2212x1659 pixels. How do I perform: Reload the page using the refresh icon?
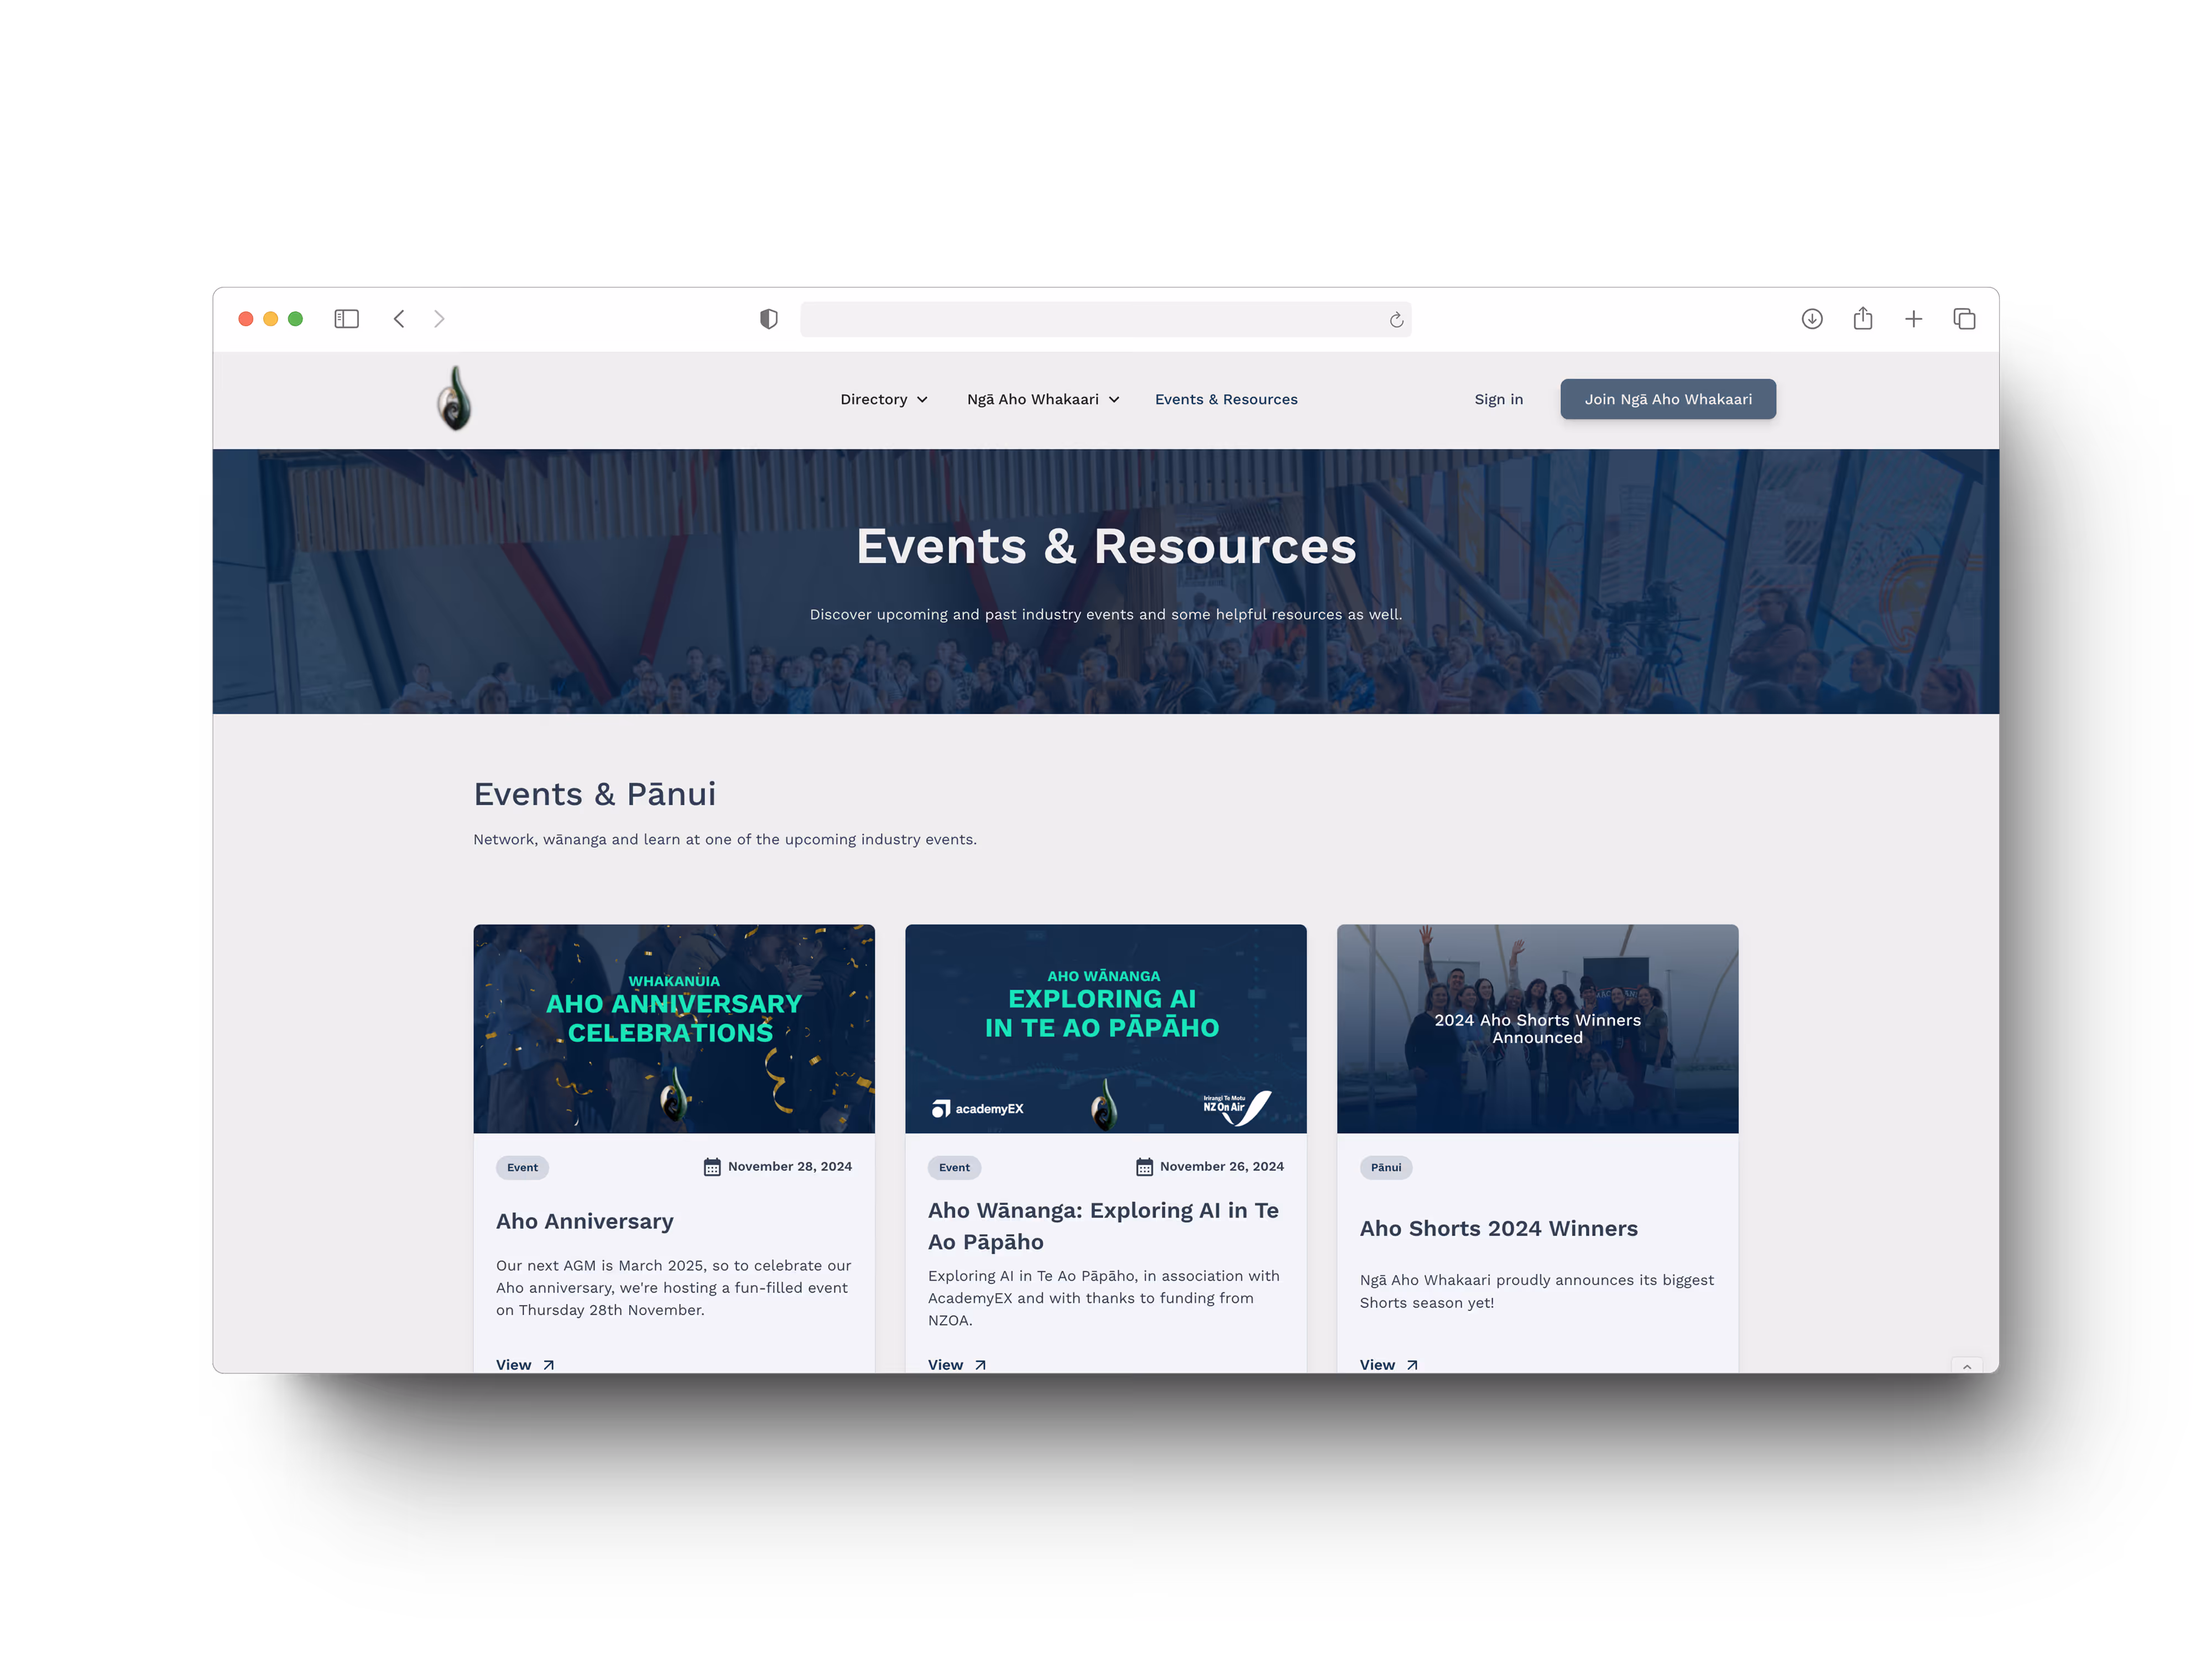1396,320
